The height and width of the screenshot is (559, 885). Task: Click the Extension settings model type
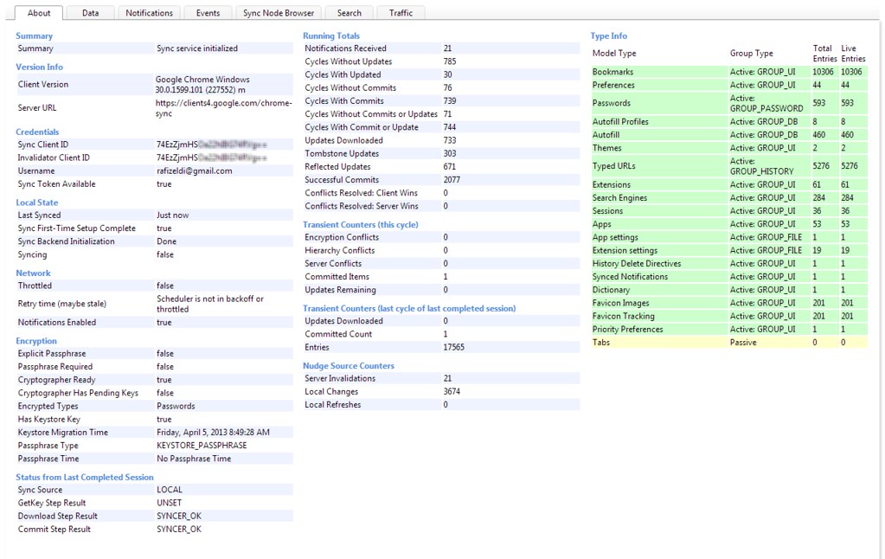(x=625, y=251)
